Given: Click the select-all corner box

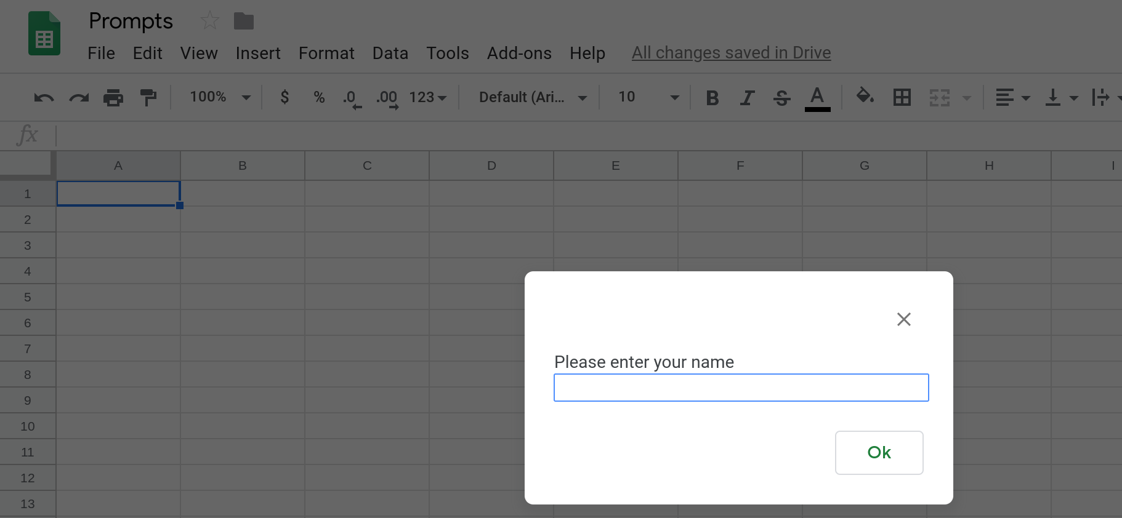Looking at the screenshot, I should [x=26, y=164].
